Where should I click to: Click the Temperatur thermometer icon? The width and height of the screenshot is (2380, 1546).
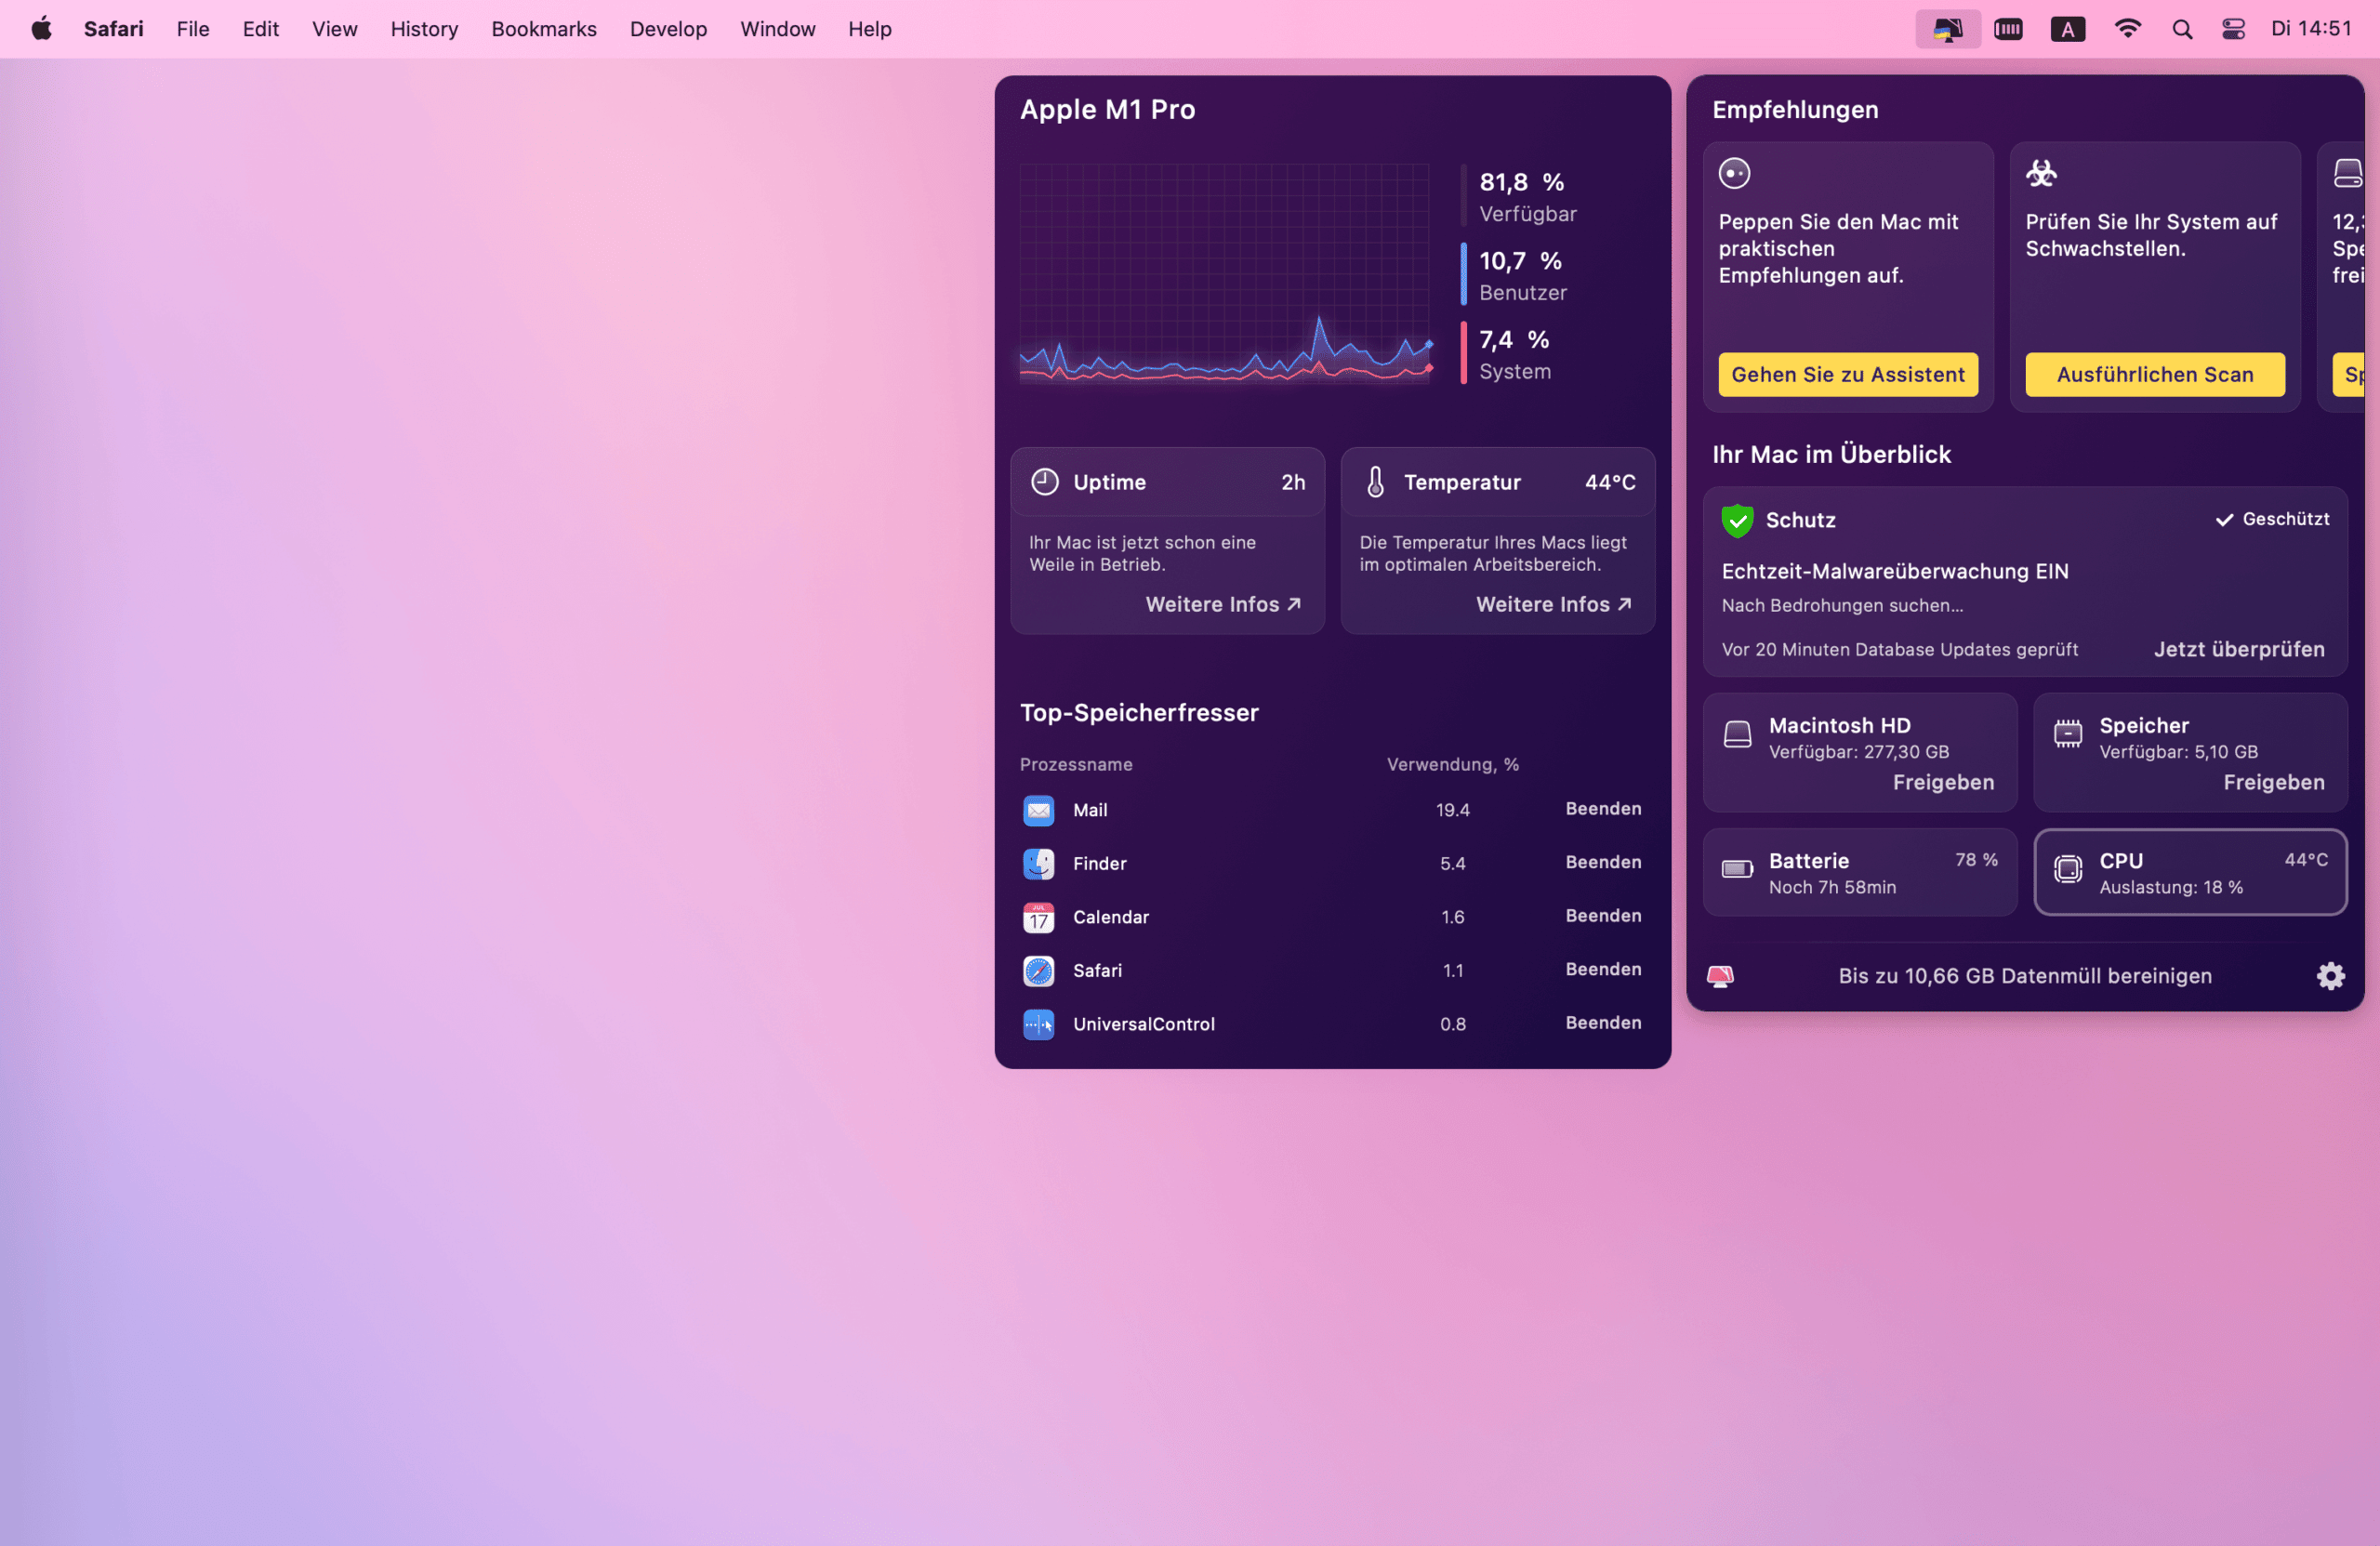[x=1375, y=482]
